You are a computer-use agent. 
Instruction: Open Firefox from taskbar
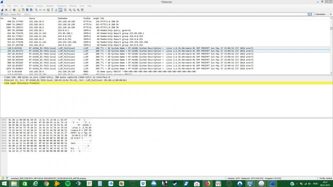[207, 184]
